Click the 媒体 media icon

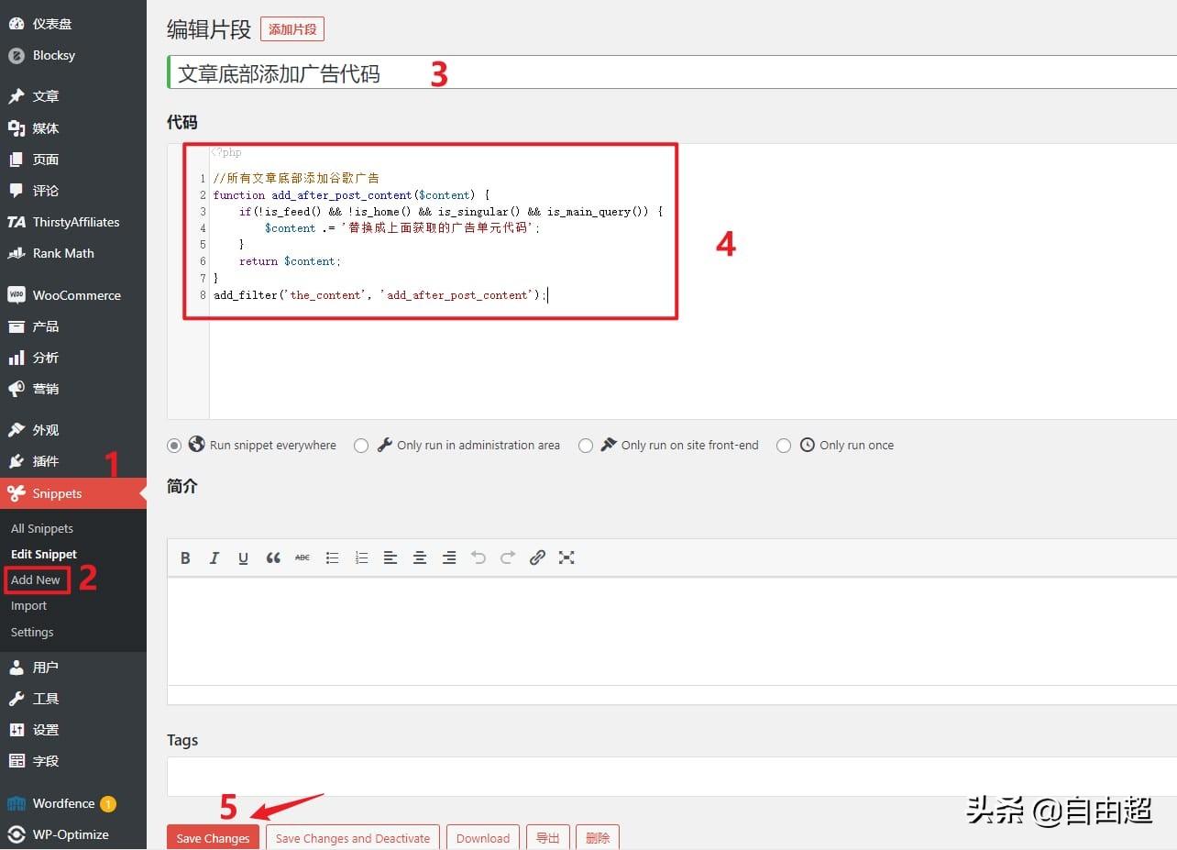16,127
